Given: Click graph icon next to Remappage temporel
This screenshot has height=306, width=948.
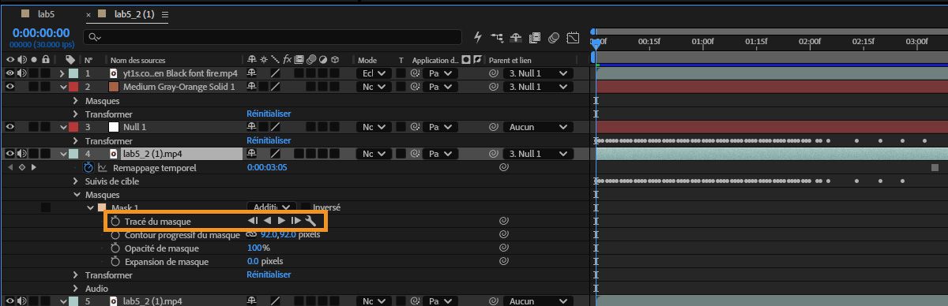Looking at the screenshot, I should tap(103, 167).
